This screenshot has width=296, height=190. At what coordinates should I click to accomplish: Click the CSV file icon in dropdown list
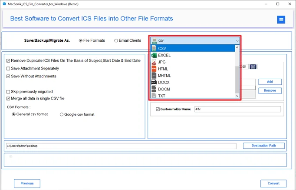pyautogui.click(x=154, y=48)
